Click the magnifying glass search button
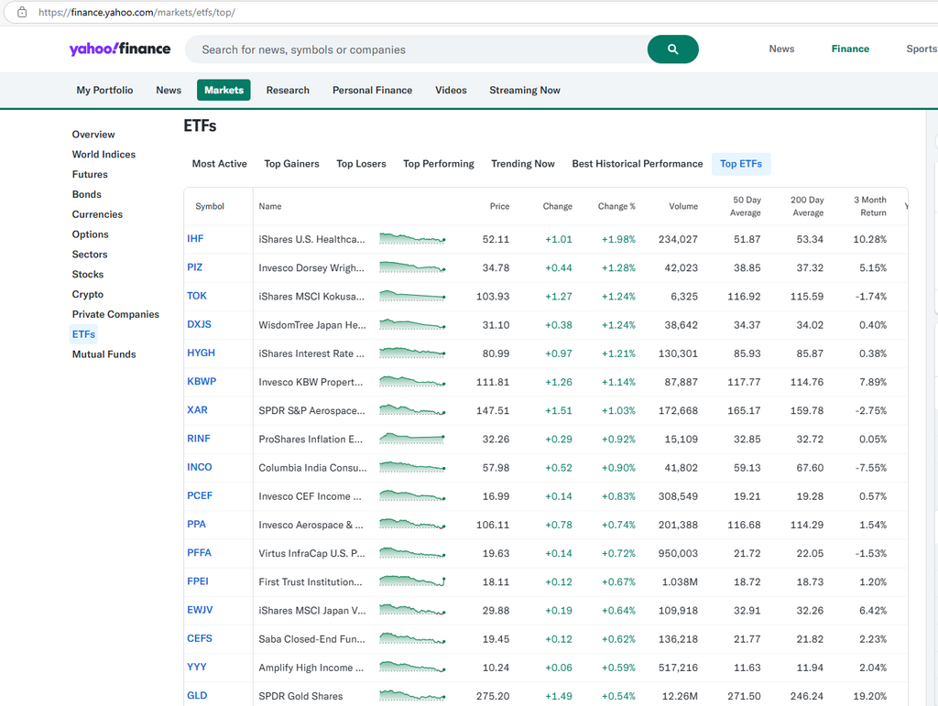The height and width of the screenshot is (706, 938). pos(672,49)
